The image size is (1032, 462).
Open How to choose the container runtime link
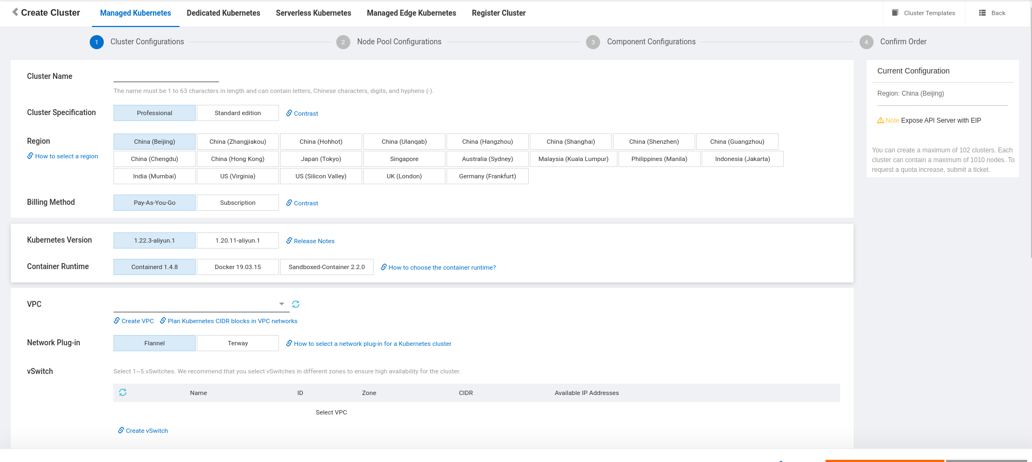pos(442,267)
